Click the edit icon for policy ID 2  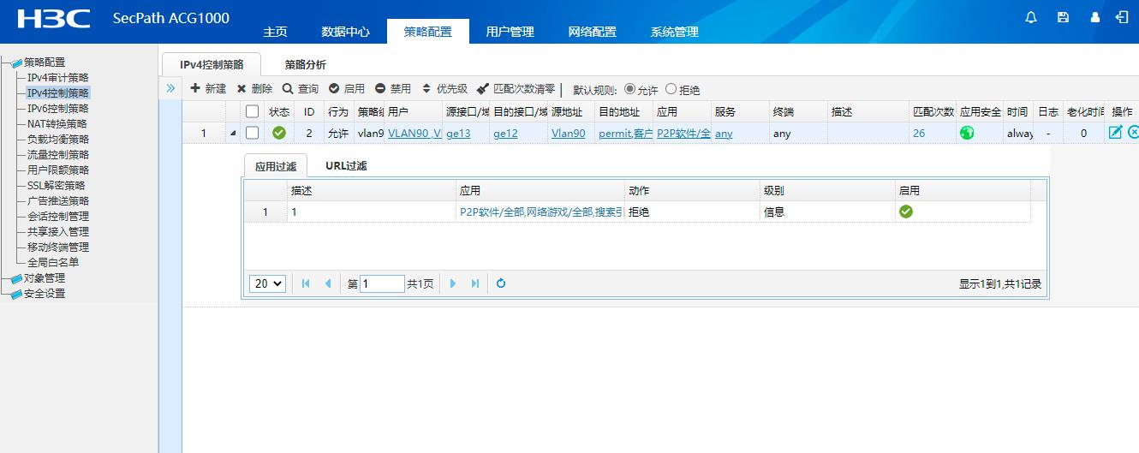(1115, 132)
